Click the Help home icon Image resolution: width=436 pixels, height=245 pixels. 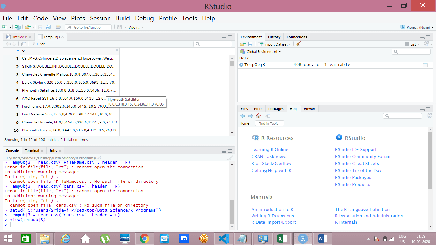(x=258, y=116)
